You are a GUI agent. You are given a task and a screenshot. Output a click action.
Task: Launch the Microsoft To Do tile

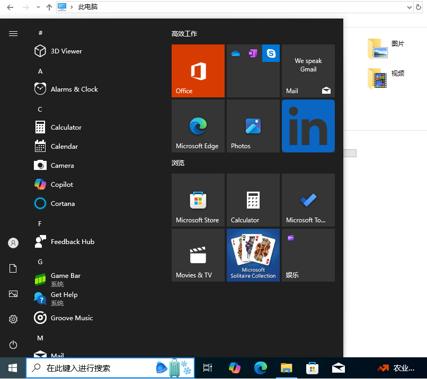point(308,200)
